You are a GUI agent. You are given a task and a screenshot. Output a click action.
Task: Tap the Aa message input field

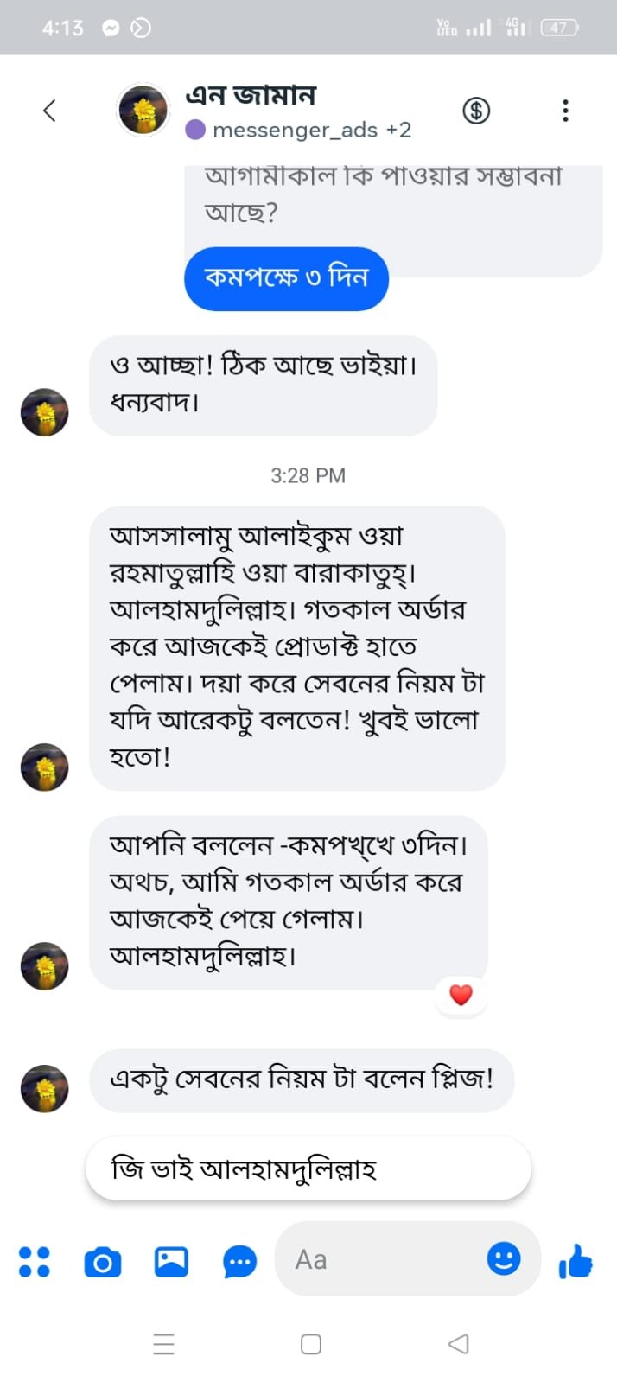380,1259
